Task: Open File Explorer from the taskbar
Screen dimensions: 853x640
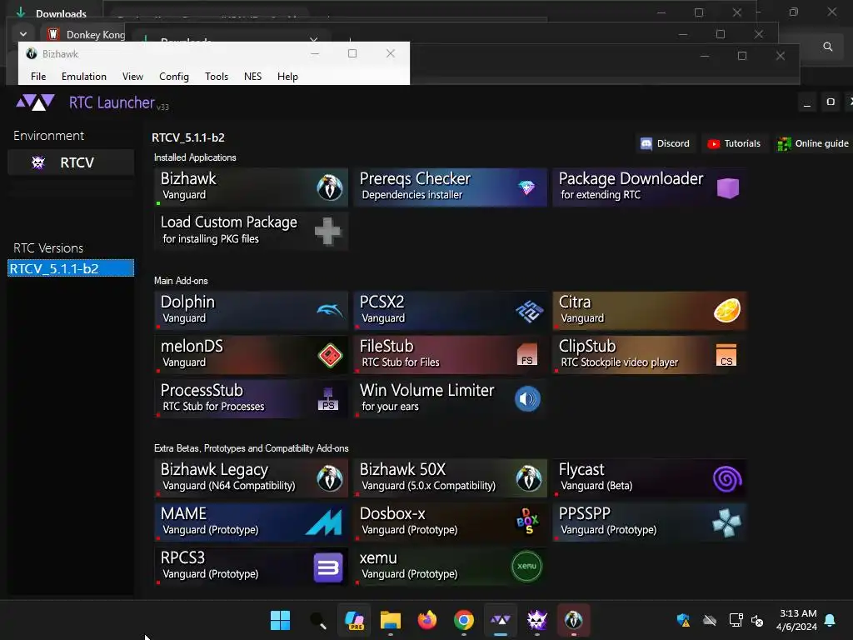Action: click(391, 620)
